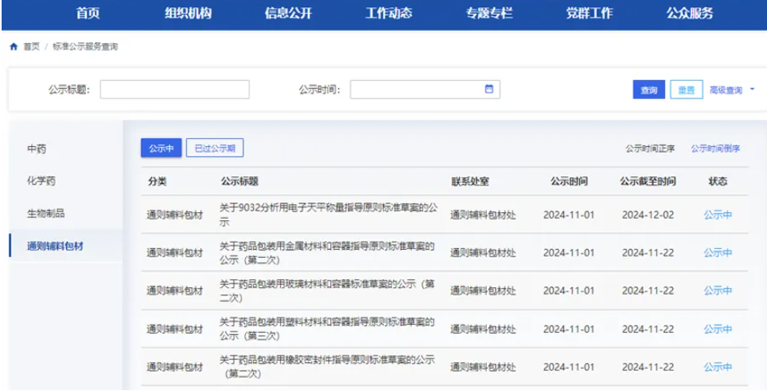767x391 pixels.
Task: Open 信息公开 in top navigation
Action: coord(288,13)
